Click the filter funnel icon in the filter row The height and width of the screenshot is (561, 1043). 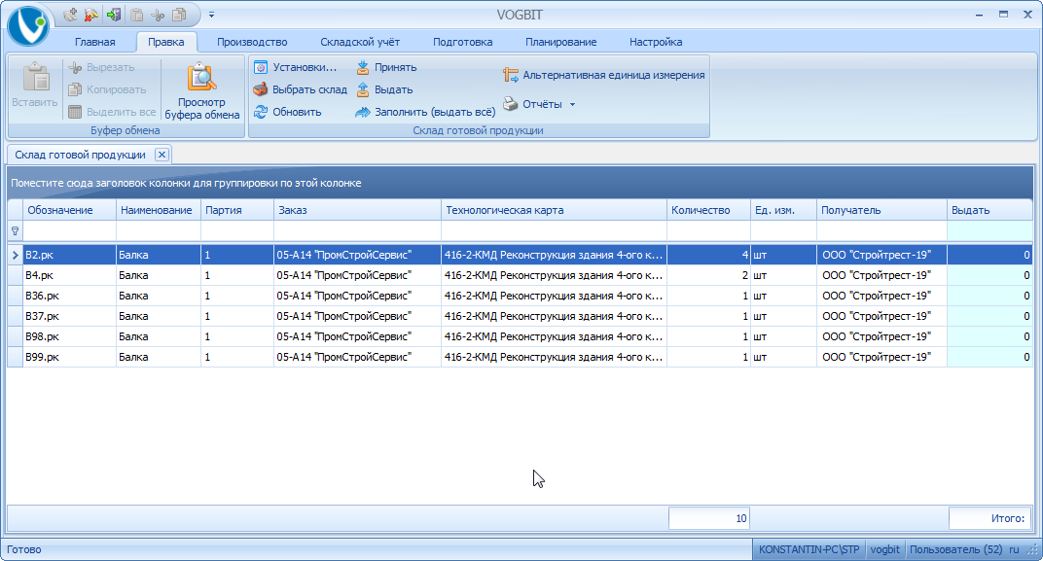tap(16, 231)
